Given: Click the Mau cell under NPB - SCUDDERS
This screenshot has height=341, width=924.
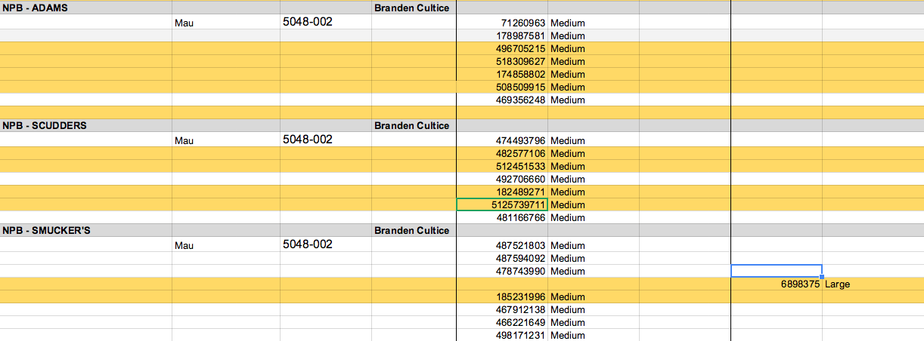Looking at the screenshot, I should point(184,140).
